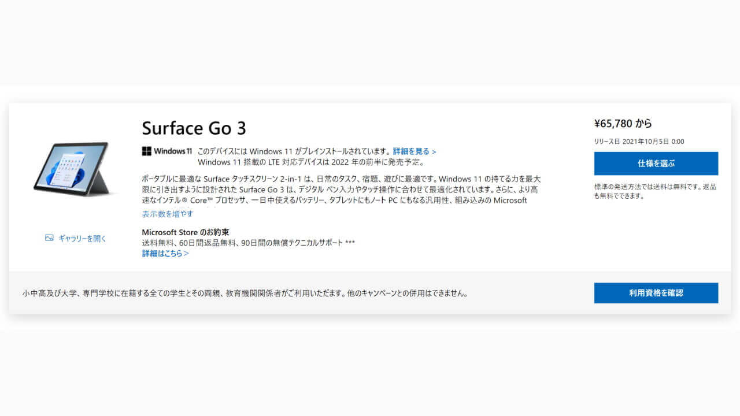Image resolution: width=740 pixels, height=416 pixels.
Task: Open 詳細はこちら under Microsoft Store のお約束
Action: [163, 253]
